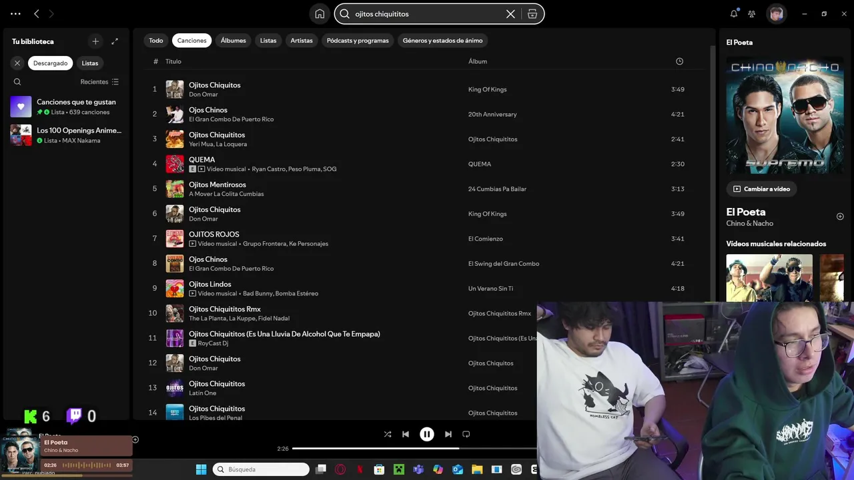Image resolution: width=854 pixels, height=480 pixels.
Task: Open the Don Omar artist link in row 1
Action: tap(203, 95)
